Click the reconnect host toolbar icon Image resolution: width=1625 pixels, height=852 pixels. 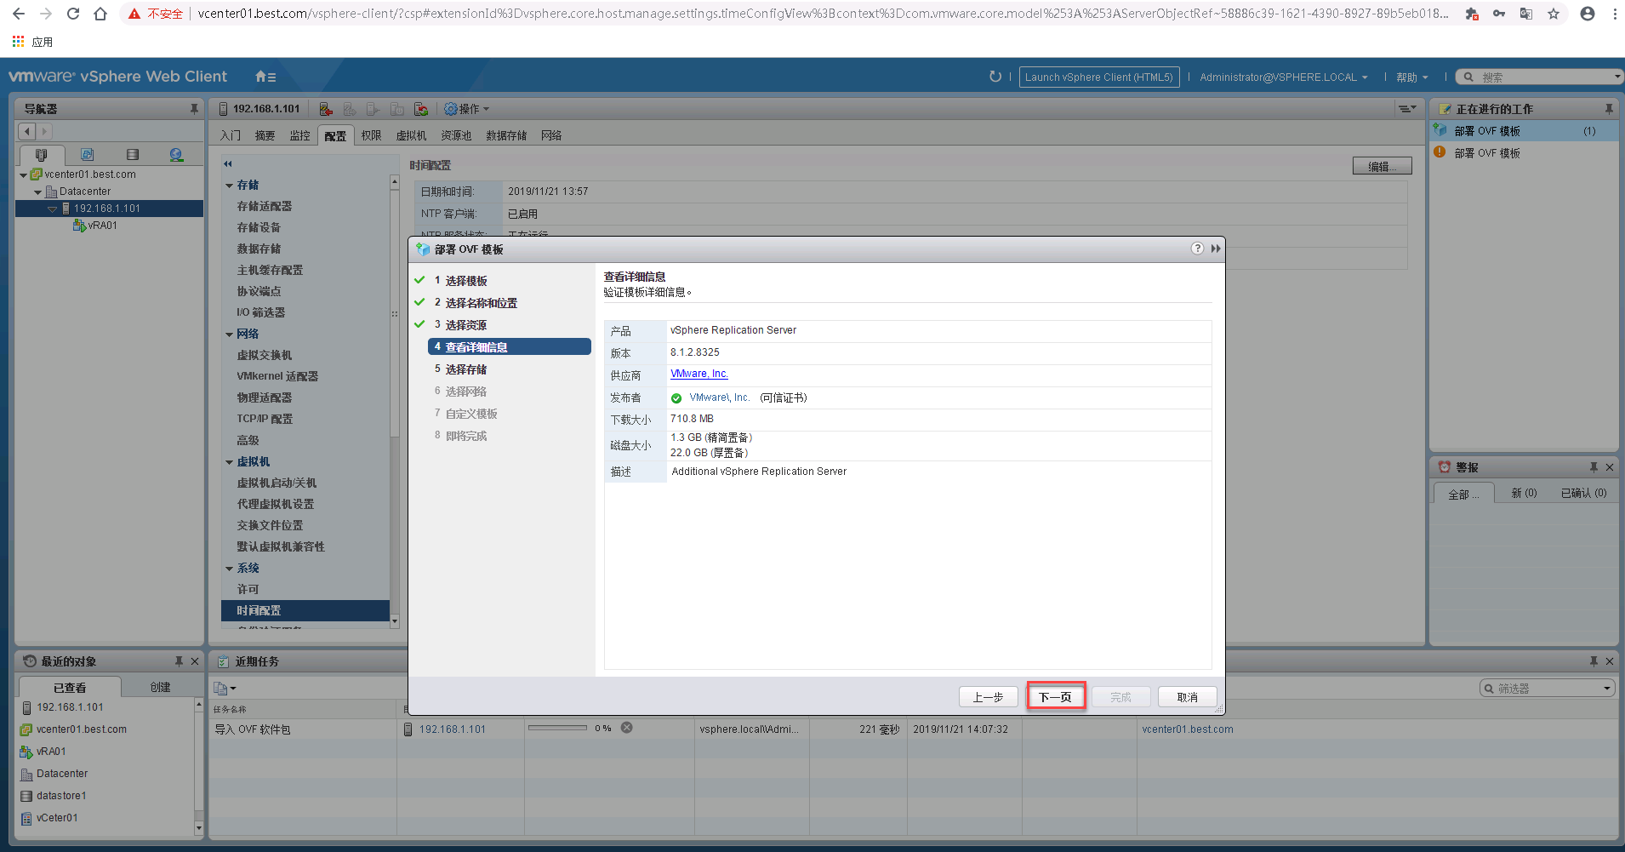tap(421, 109)
